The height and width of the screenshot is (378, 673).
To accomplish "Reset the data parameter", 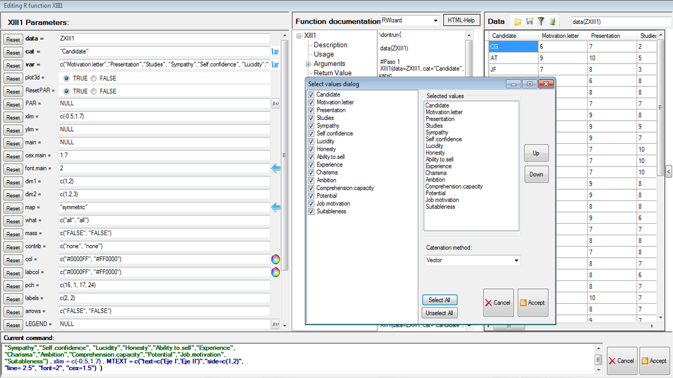I will click(x=13, y=39).
